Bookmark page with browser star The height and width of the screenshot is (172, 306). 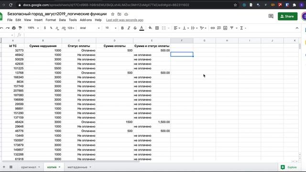pos(235,5)
